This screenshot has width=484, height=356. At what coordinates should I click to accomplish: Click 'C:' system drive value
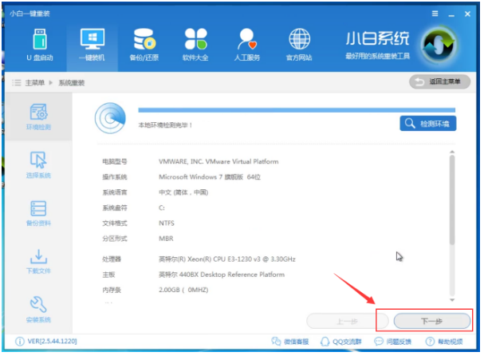point(162,208)
